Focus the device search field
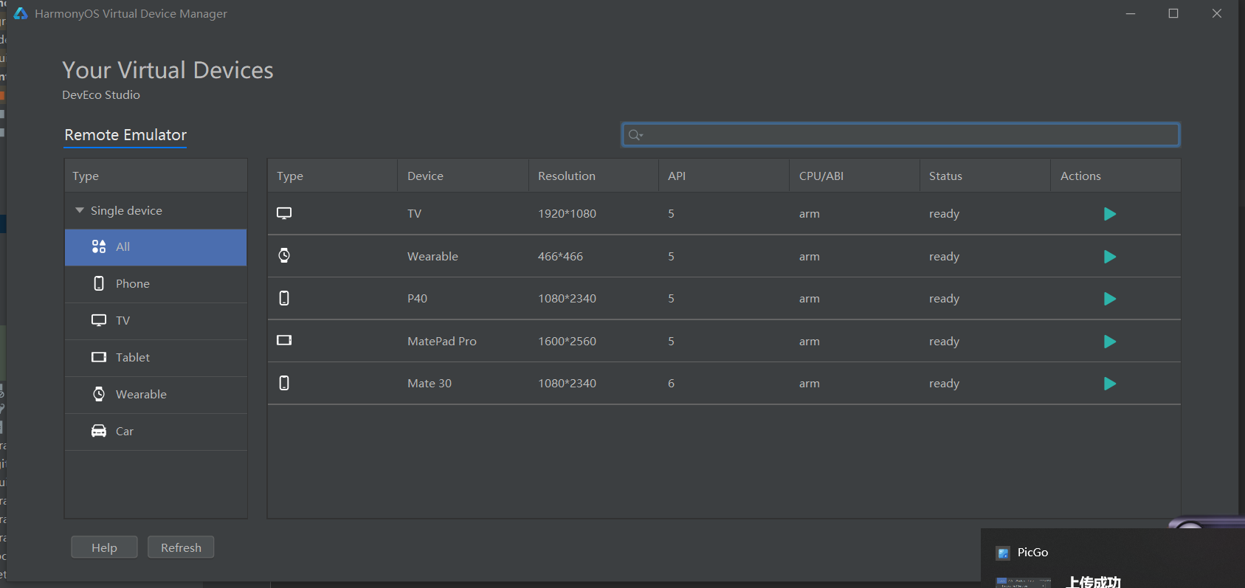 pyautogui.click(x=900, y=135)
